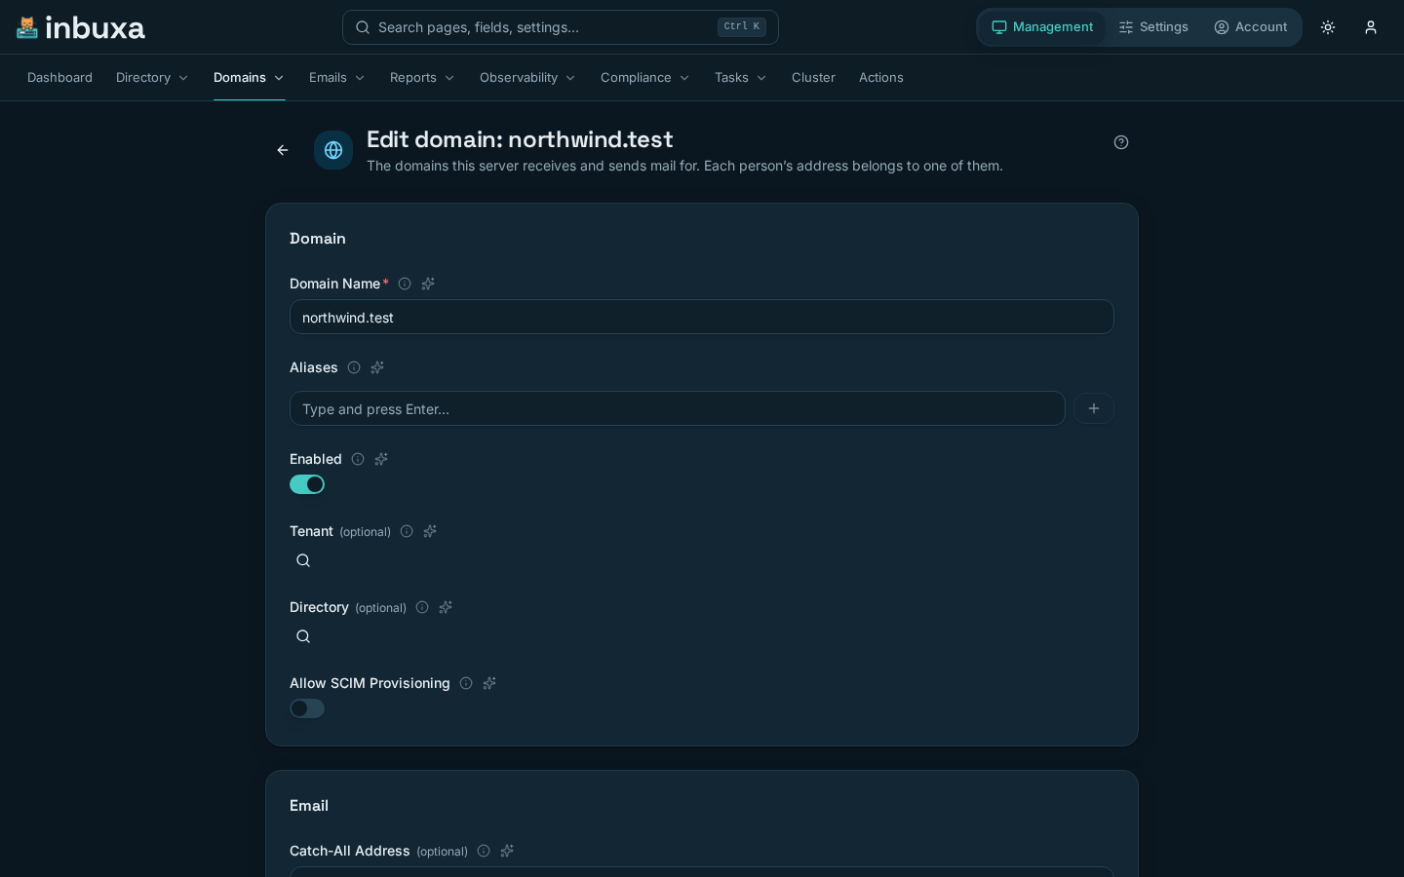Show info tooltip for Catch-All Address
The width and height of the screenshot is (1404, 877).
[x=484, y=851]
